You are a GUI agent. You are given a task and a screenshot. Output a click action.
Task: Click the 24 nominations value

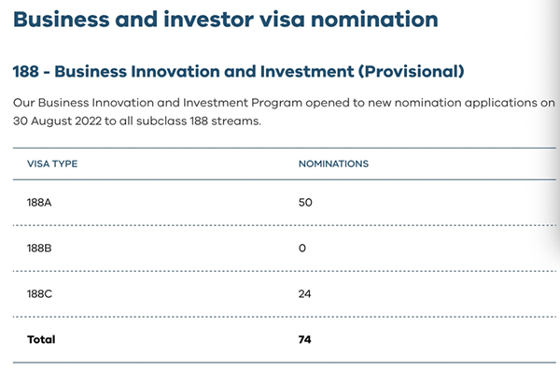click(304, 294)
